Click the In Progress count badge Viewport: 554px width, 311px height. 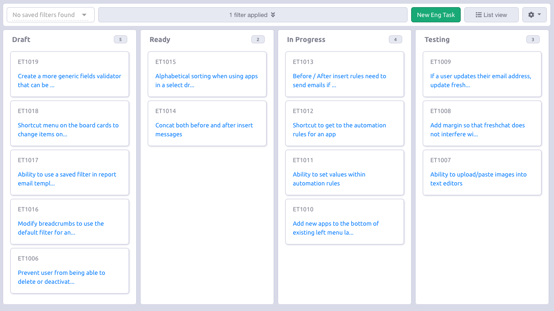coord(395,39)
